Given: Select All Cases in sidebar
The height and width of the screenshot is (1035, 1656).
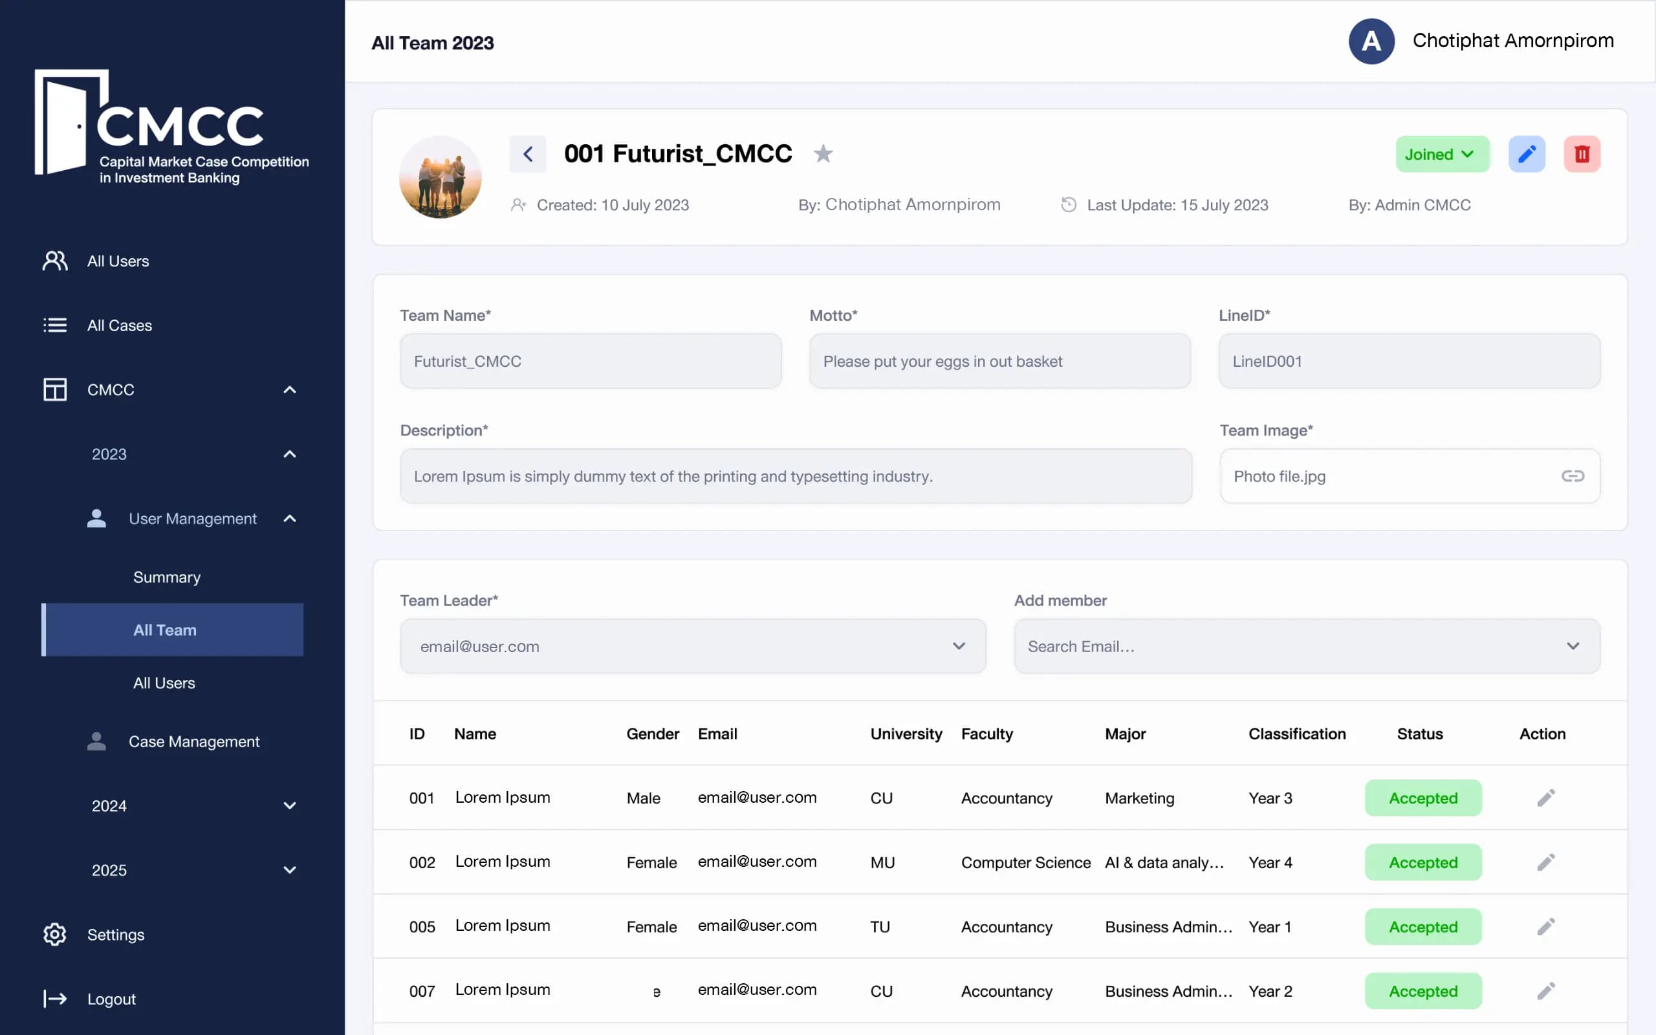Looking at the screenshot, I should point(119,325).
